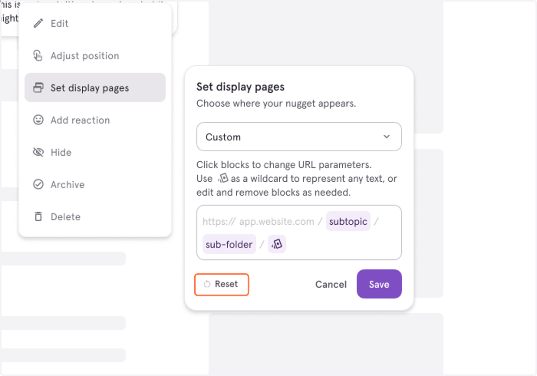Click the trash Delete icon
The width and height of the screenshot is (537, 376).
[38, 217]
